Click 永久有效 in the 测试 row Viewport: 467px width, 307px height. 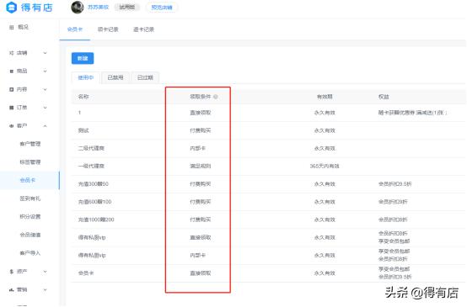click(x=325, y=130)
